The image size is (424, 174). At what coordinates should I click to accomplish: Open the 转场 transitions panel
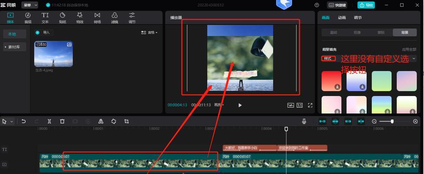click(97, 18)
